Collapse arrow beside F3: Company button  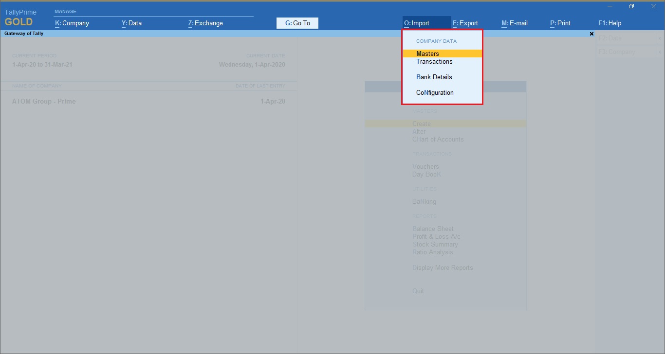click(x=660, y=52)
